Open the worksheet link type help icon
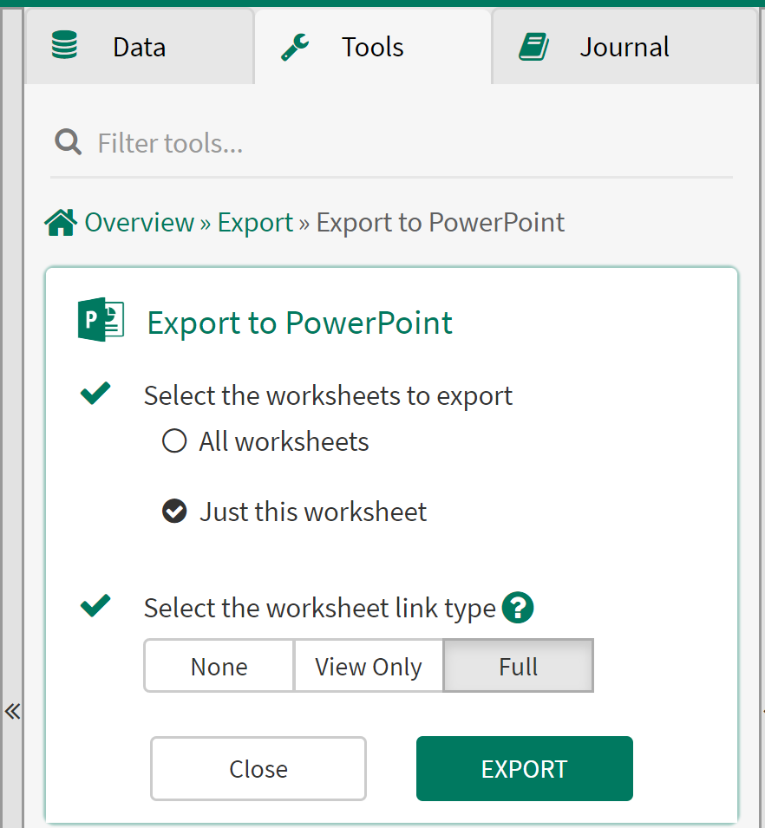The height and width of the screenshot is (828, 765). 518,608
